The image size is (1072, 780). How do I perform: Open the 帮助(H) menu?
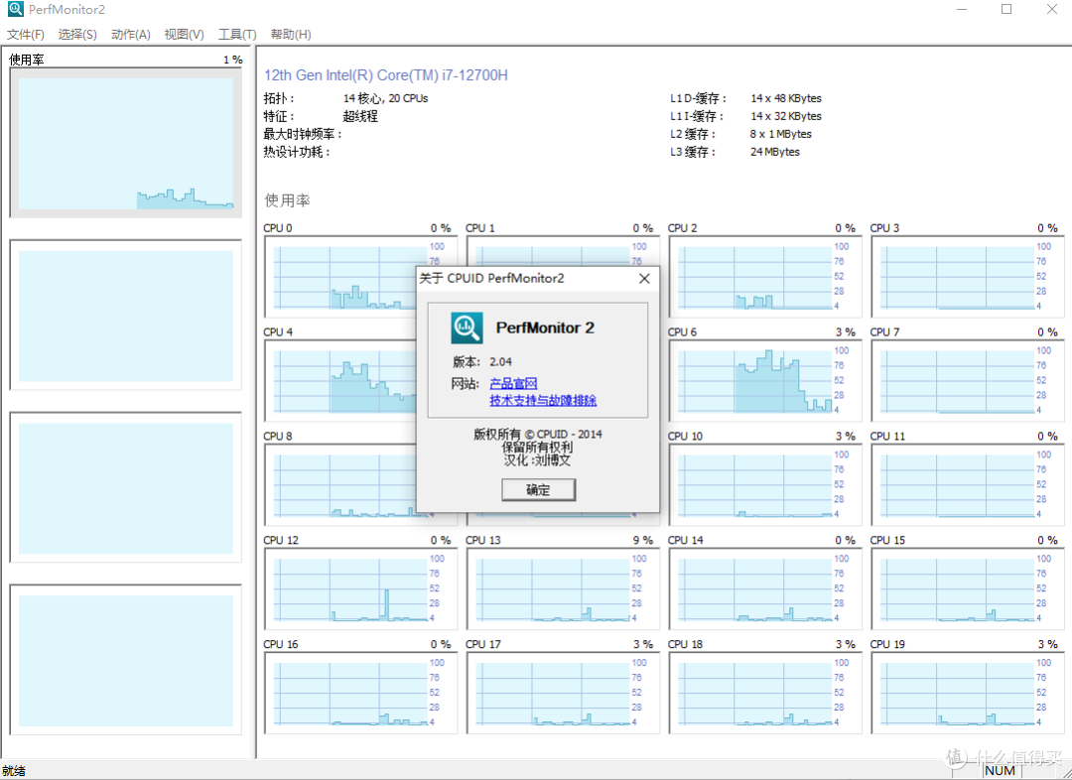[291, 35]
